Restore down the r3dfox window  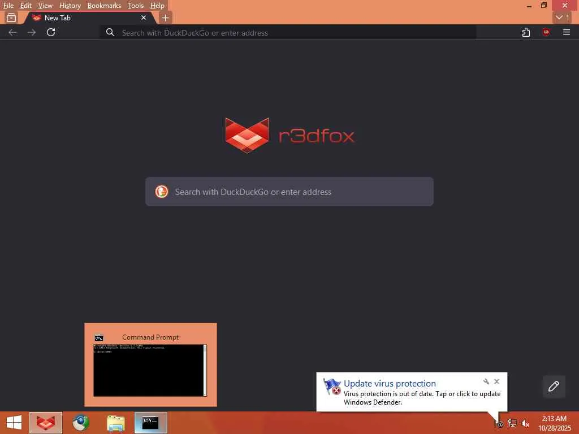(x=543, y=6)
